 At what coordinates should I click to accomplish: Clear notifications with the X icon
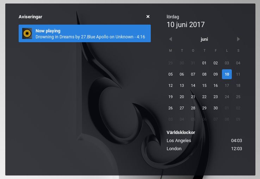tap(148, 17)
